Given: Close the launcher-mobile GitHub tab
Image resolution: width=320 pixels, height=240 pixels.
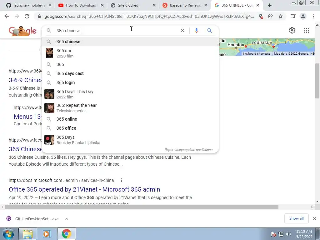Looking at the screenshot, I should pos(50,5).
